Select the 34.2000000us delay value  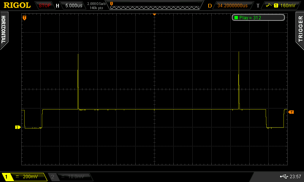pyautogui.click(x=232, y=6)
